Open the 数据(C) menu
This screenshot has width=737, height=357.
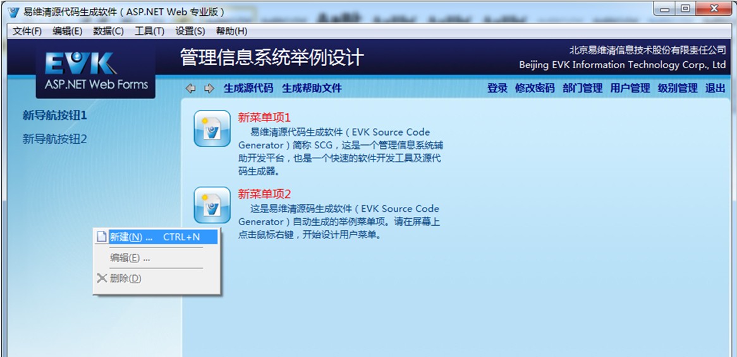click(x=109, y=31)
